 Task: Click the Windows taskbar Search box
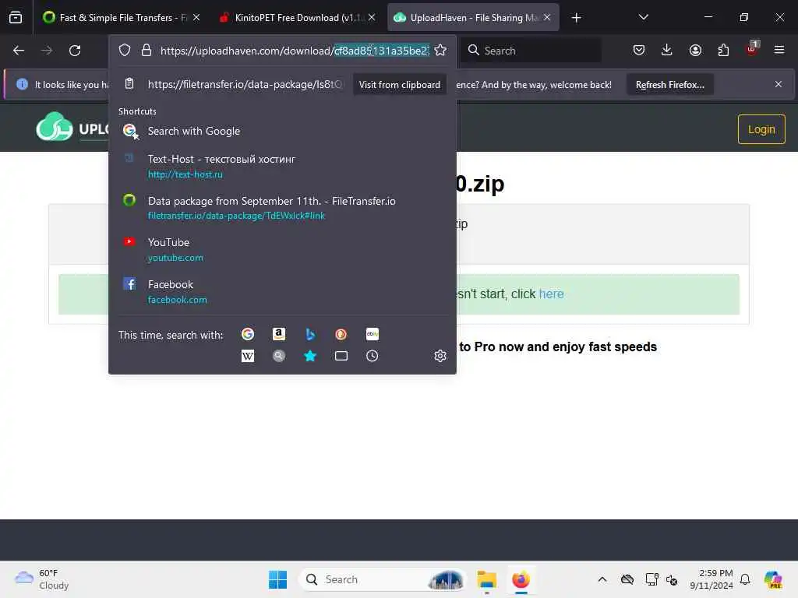coord(383,579)
